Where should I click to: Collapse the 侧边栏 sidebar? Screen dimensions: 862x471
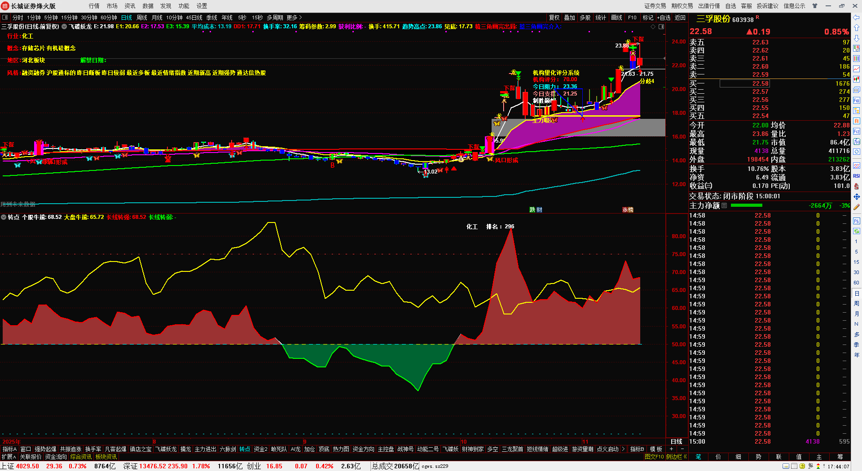coord(677,457)
